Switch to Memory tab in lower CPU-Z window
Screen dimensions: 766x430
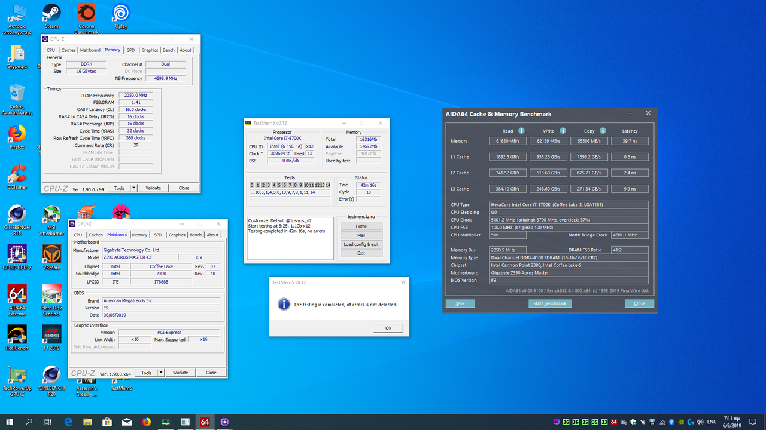(140, 235)
